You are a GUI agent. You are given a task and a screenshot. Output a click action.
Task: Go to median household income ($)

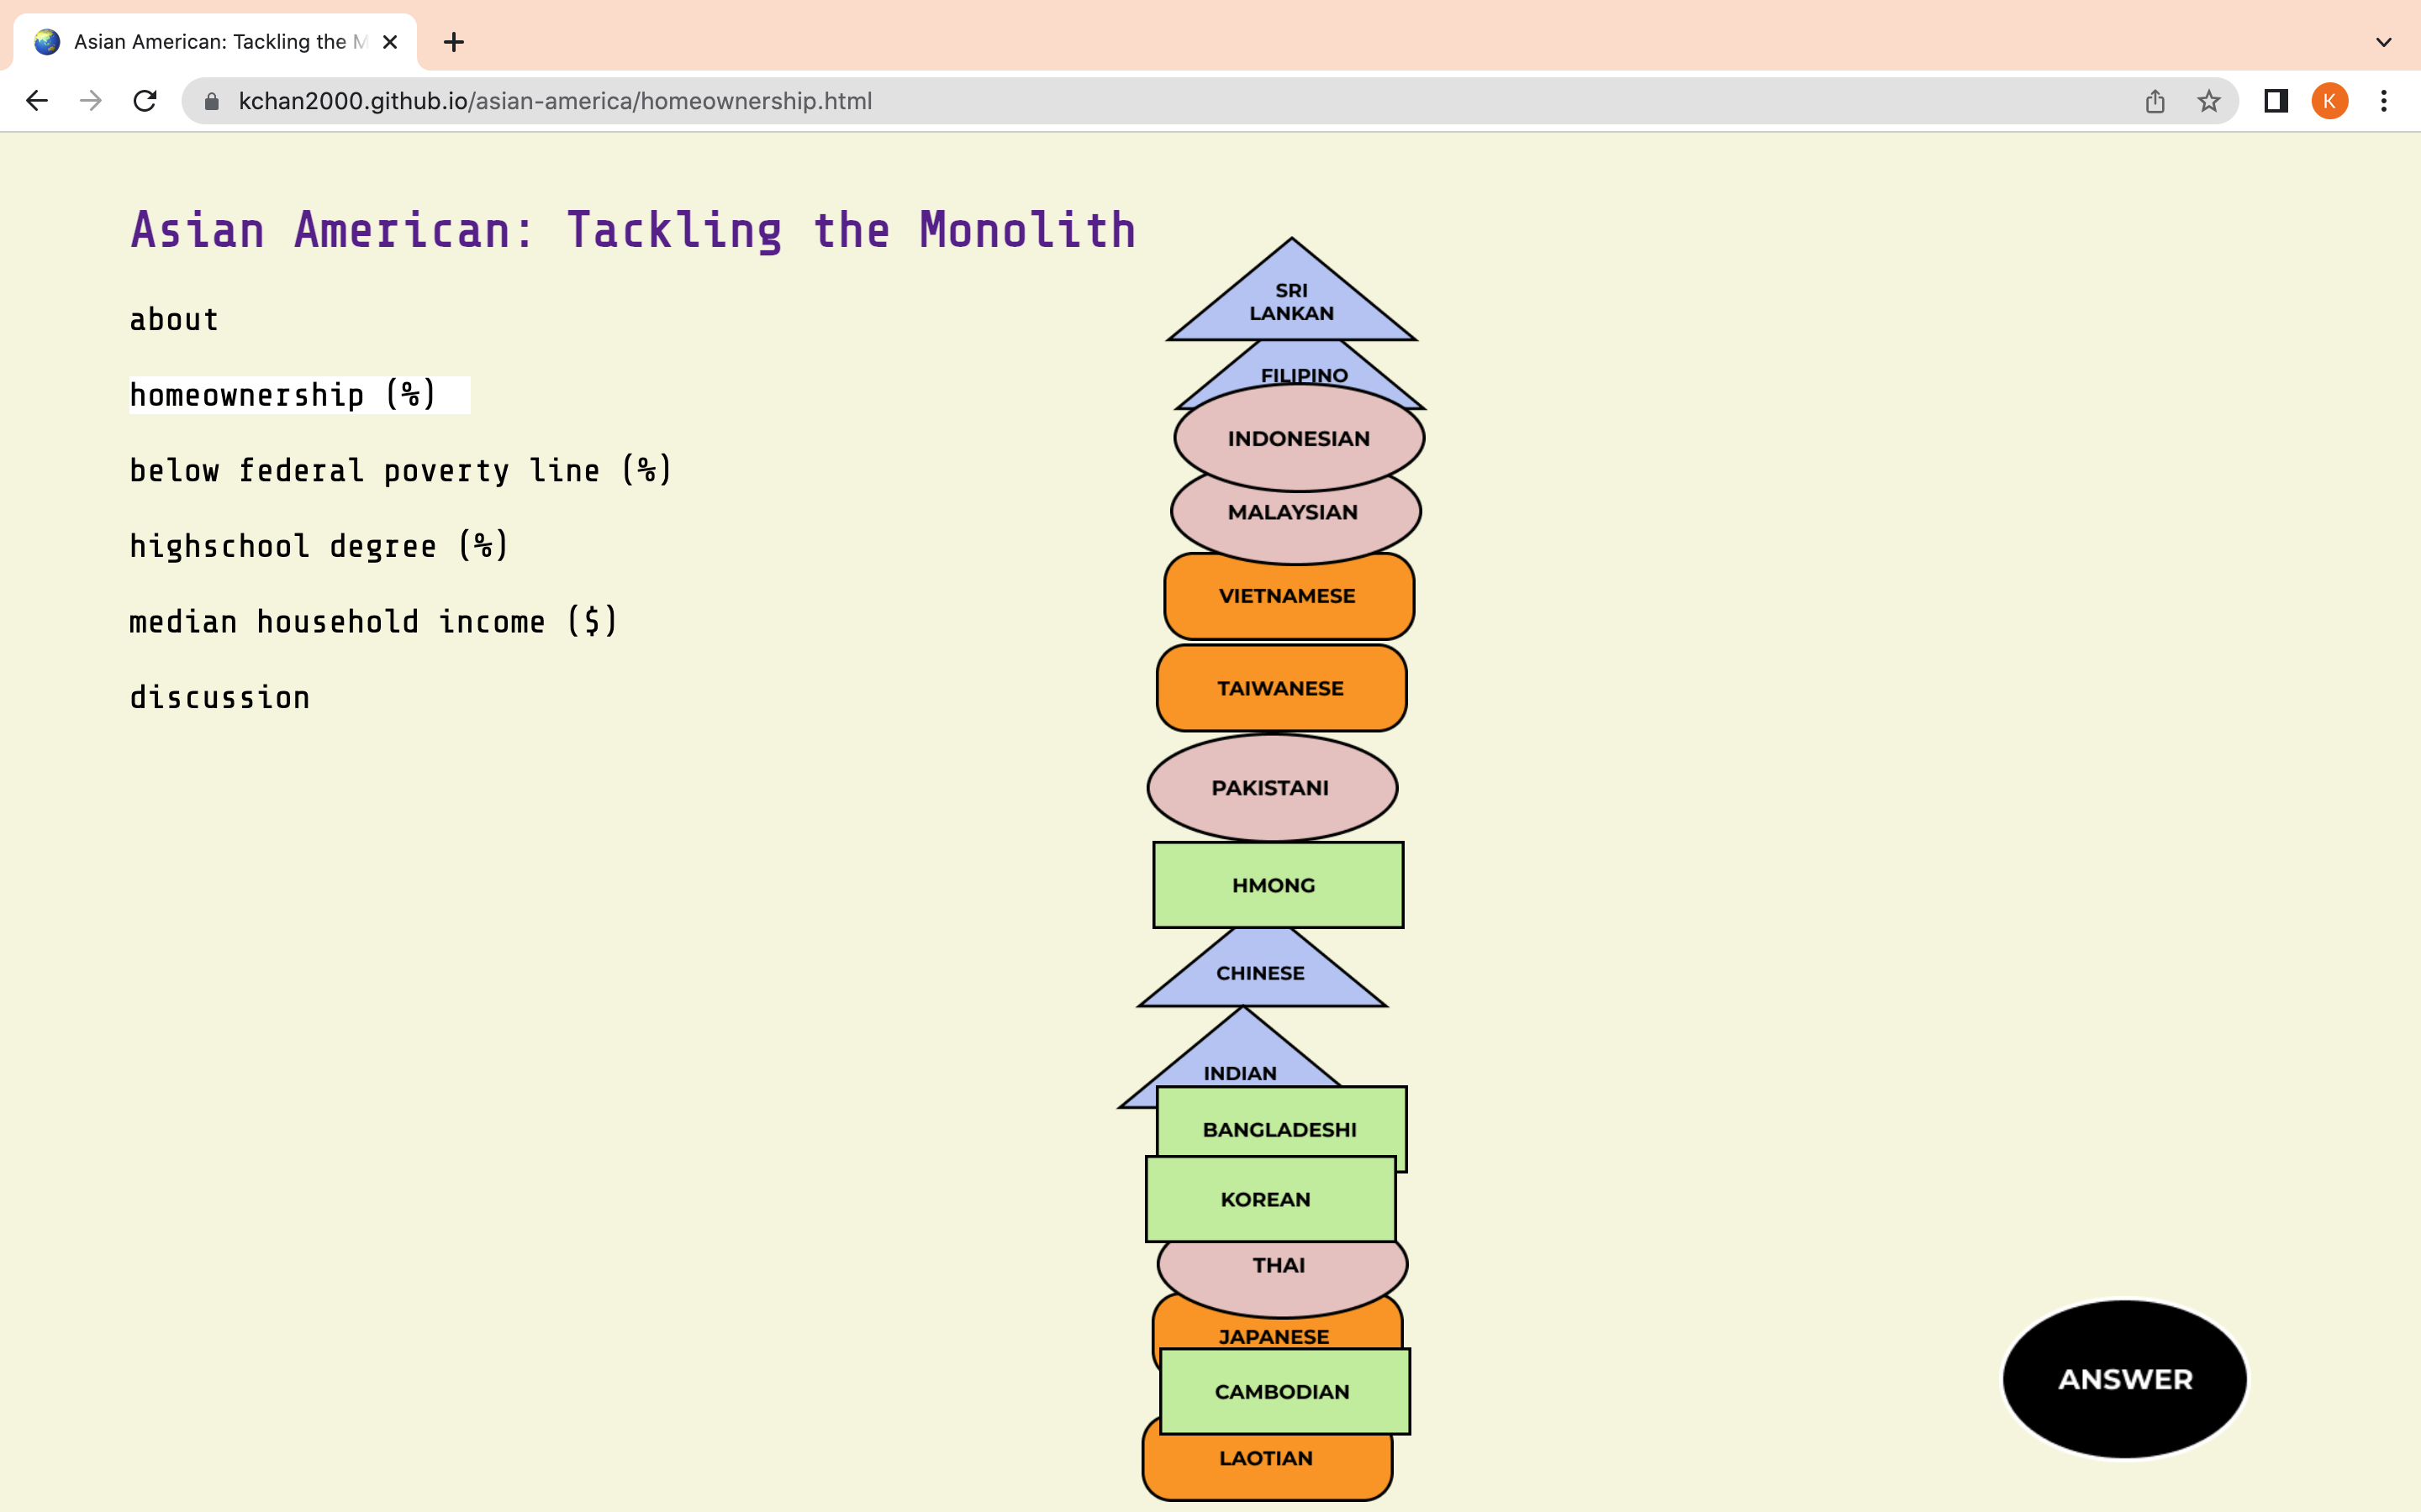pos(373,622)
